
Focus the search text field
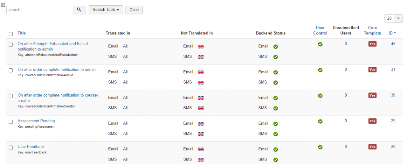pos(40,10)
